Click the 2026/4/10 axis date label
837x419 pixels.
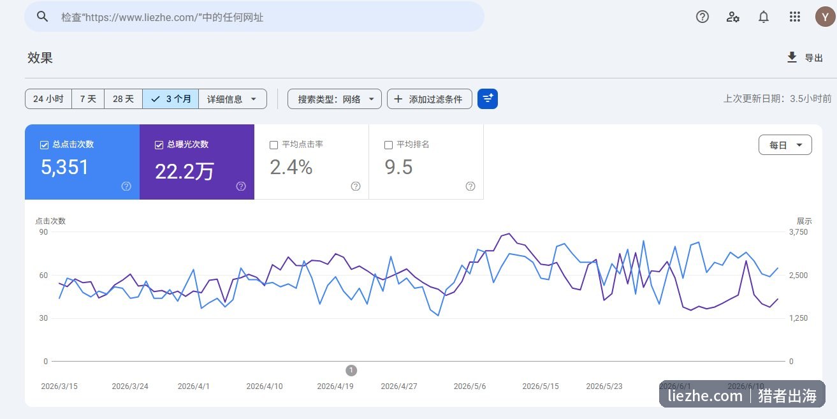tap(265, 386)
